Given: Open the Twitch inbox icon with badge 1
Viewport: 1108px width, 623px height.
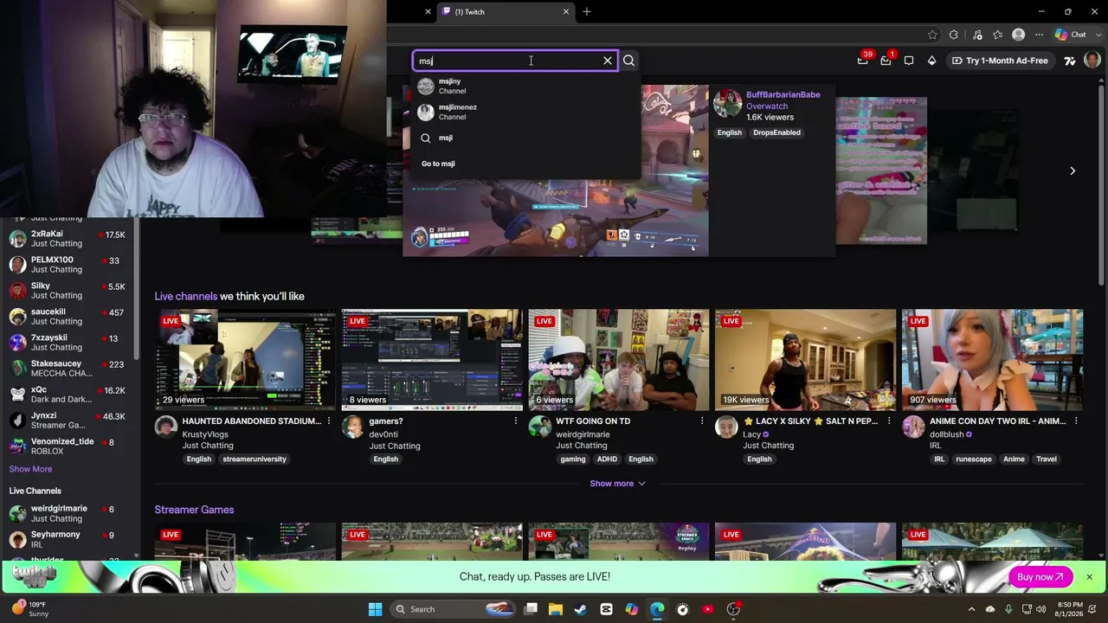Looking at the screenshot, I should click(x=886, y=61).
